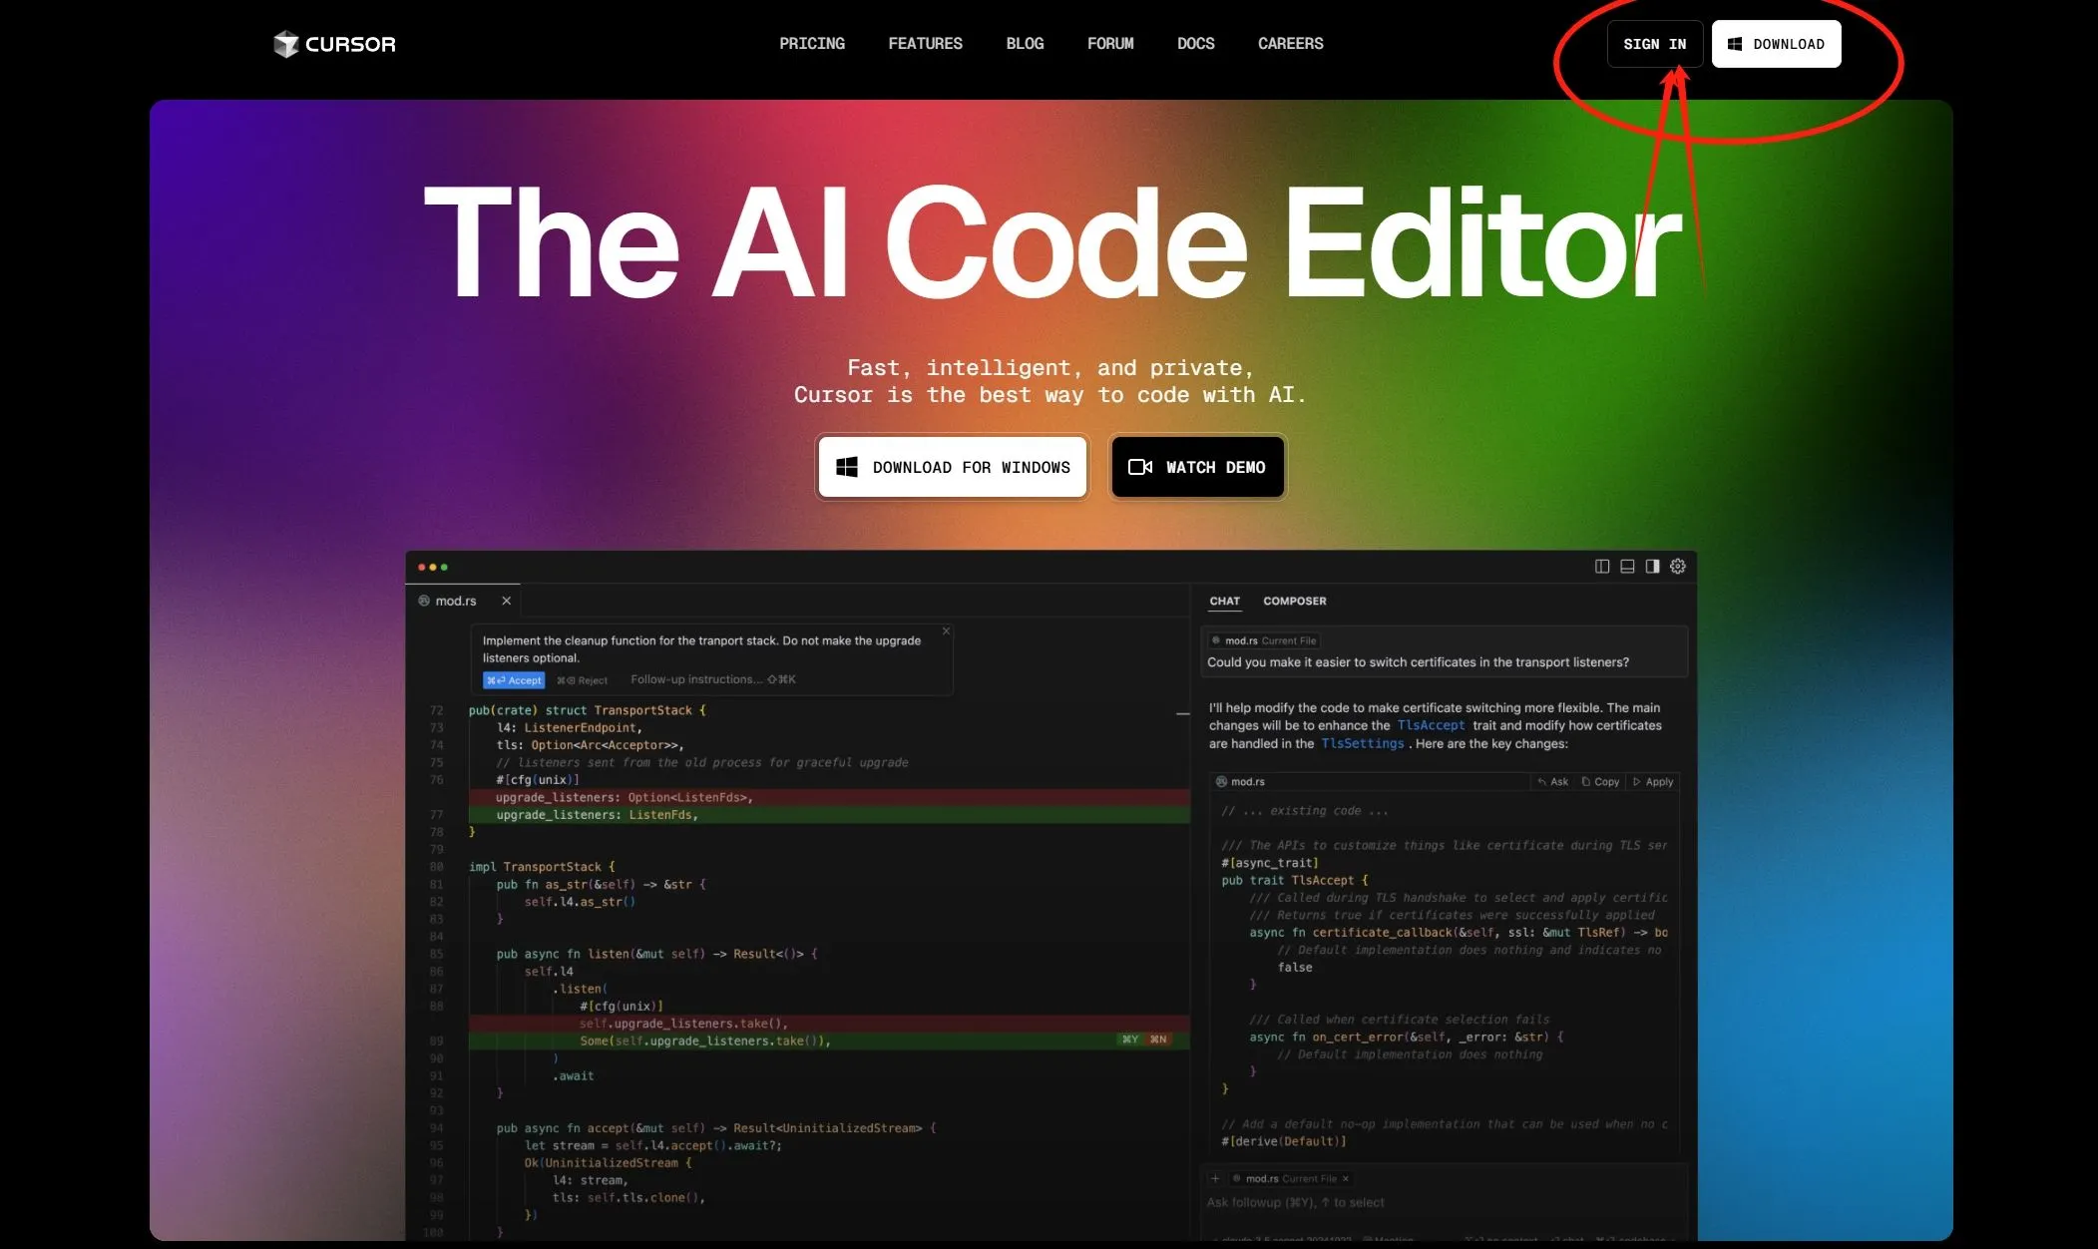Click the '#[derive(Default)]' code line
The width and height of the screenshot is (2098, 1249).
click(1284, 1141)
